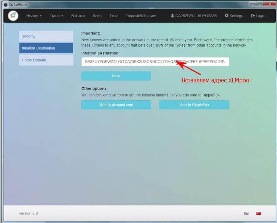277x223 pixels.
Task: Log out using the Logout link
Action: pyautogui.click(x=259, y=16)
